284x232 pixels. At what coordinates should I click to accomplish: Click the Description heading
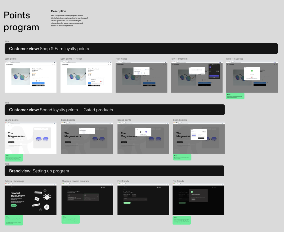click(59, 11)
